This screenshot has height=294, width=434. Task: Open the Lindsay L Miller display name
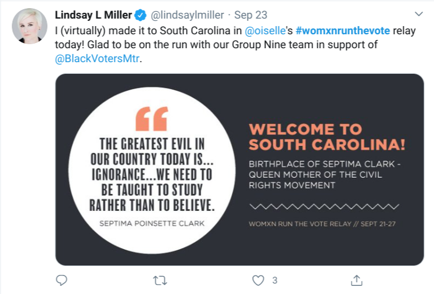coord(94,15)
